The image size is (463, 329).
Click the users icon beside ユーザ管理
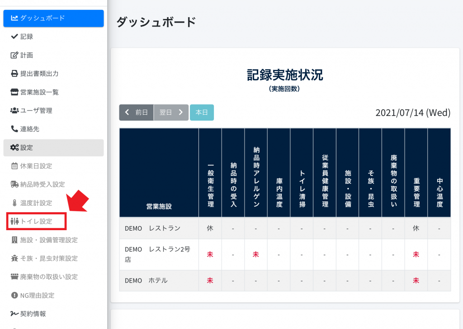click(x=14, y=110)
